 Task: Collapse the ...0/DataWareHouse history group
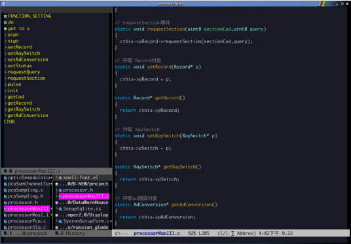pyautogui.click(x=56, y=203)
